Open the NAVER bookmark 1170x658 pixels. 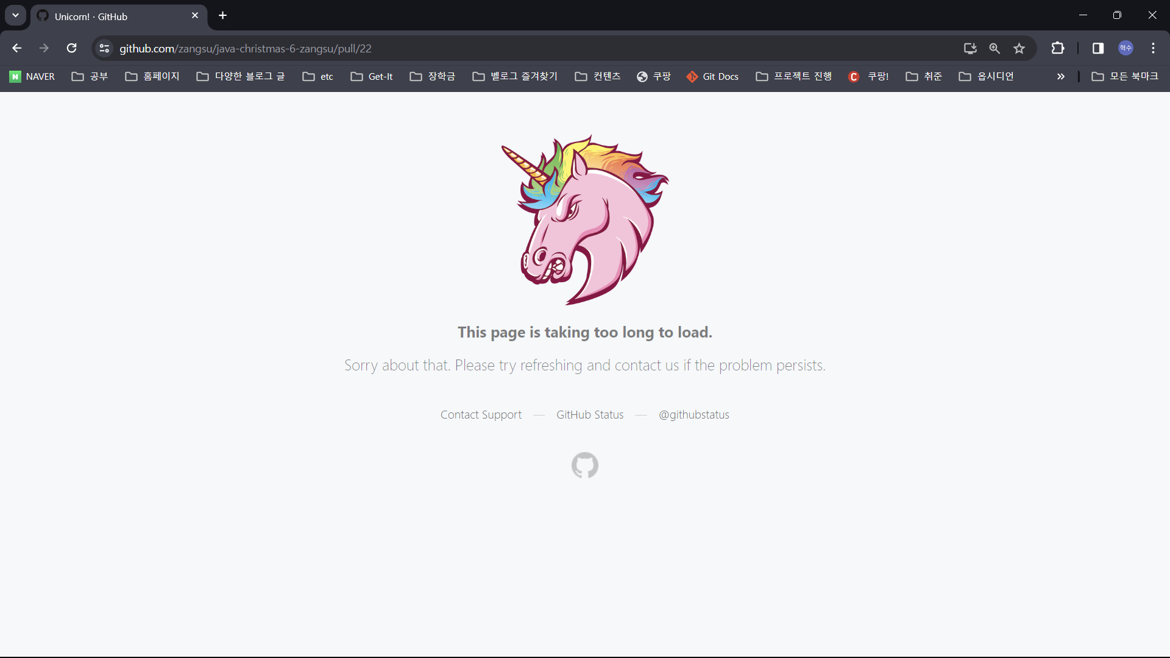tap(32, 76)
